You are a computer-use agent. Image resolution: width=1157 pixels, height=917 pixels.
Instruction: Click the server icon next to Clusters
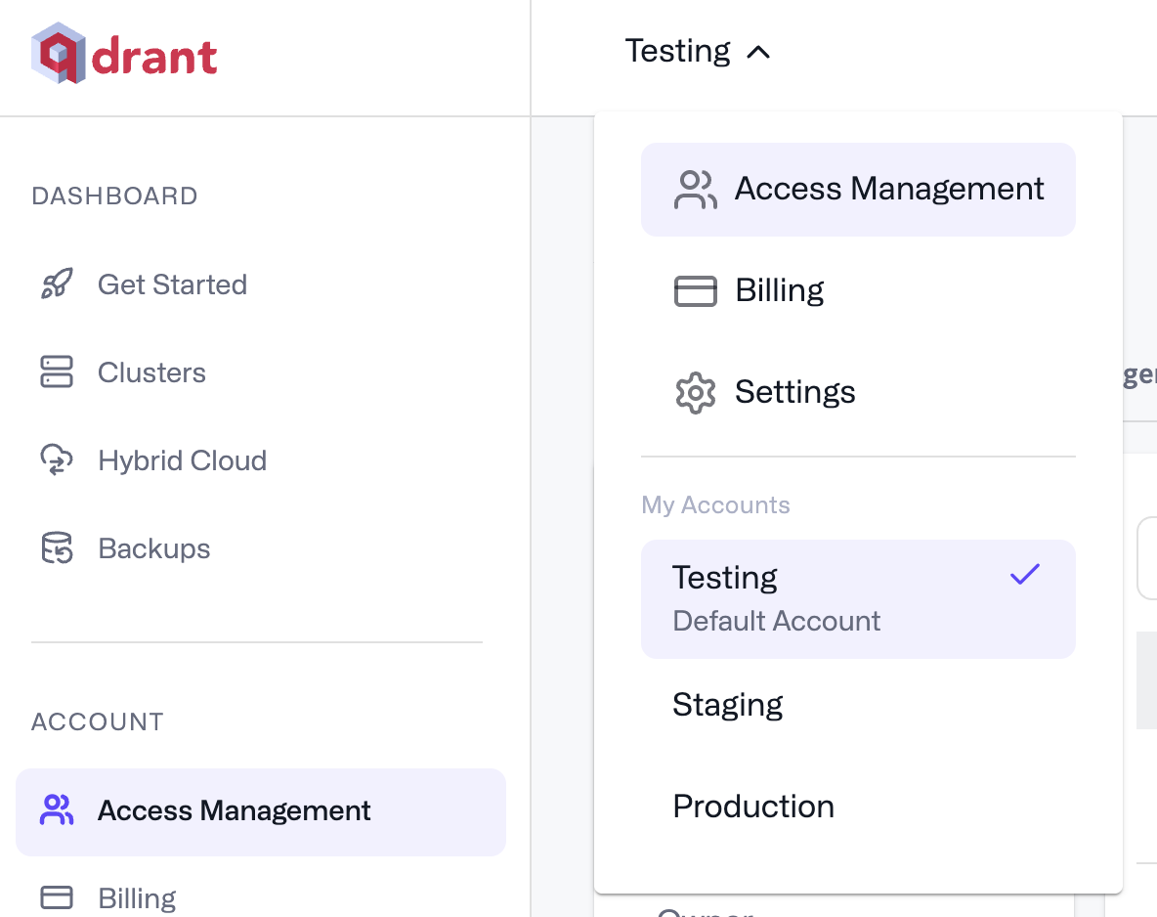coord(57,372)
